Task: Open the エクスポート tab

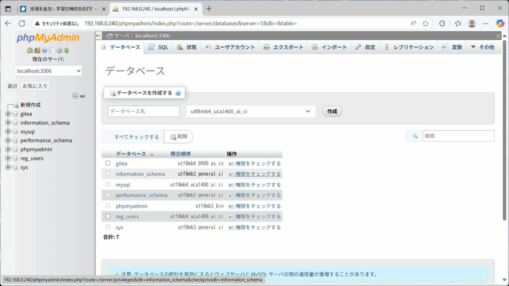Action: (x=283, y=47)
